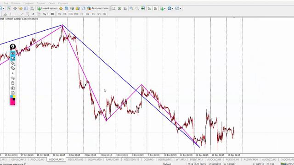
Task: Switch chart to candlestick mode
Action: coord(119,8)
